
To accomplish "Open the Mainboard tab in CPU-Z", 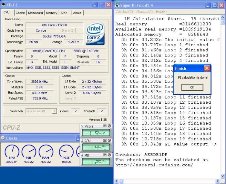I will [x=36, y=13].
